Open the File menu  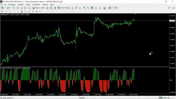coord(5,4)
